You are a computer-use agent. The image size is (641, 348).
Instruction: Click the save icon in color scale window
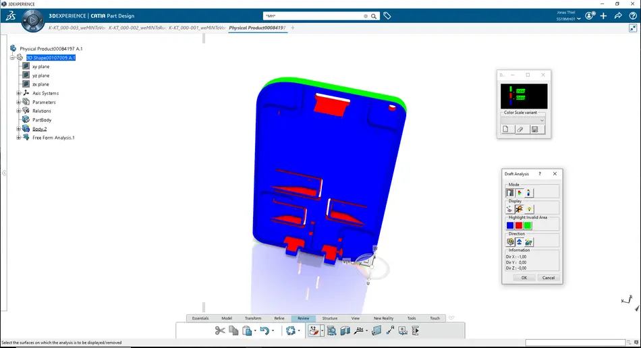(534, 129)
